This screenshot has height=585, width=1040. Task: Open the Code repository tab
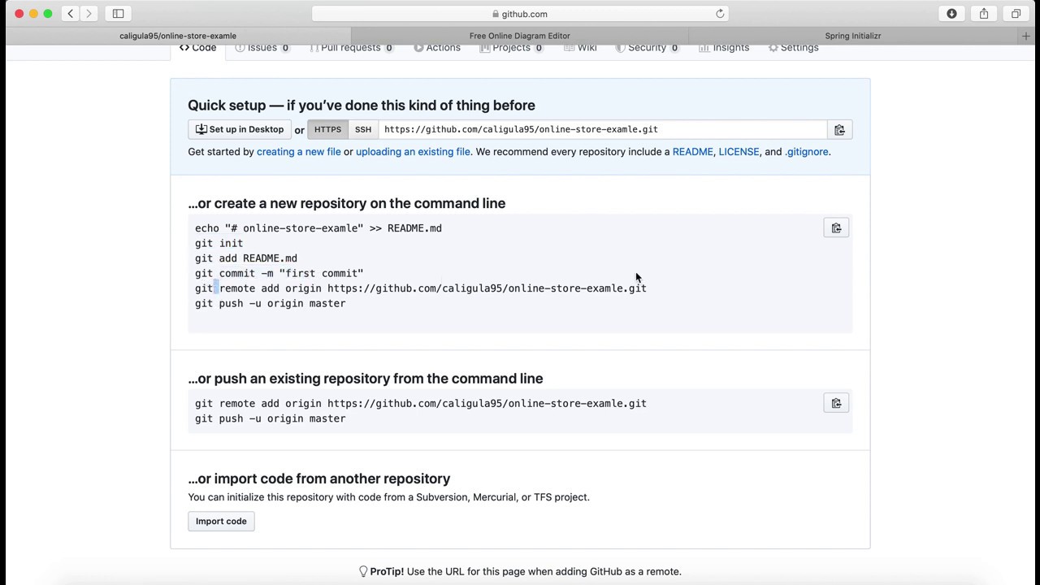[x=197, y=48]
